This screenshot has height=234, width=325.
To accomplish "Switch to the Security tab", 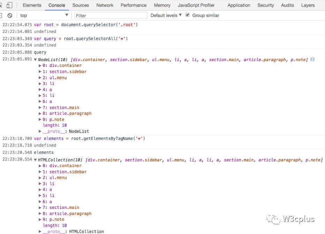I will pyautogui.click(x=266, y=5).
